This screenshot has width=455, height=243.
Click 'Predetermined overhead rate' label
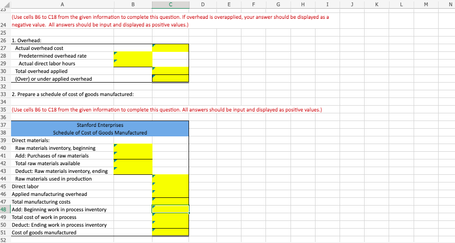[52, 56]
